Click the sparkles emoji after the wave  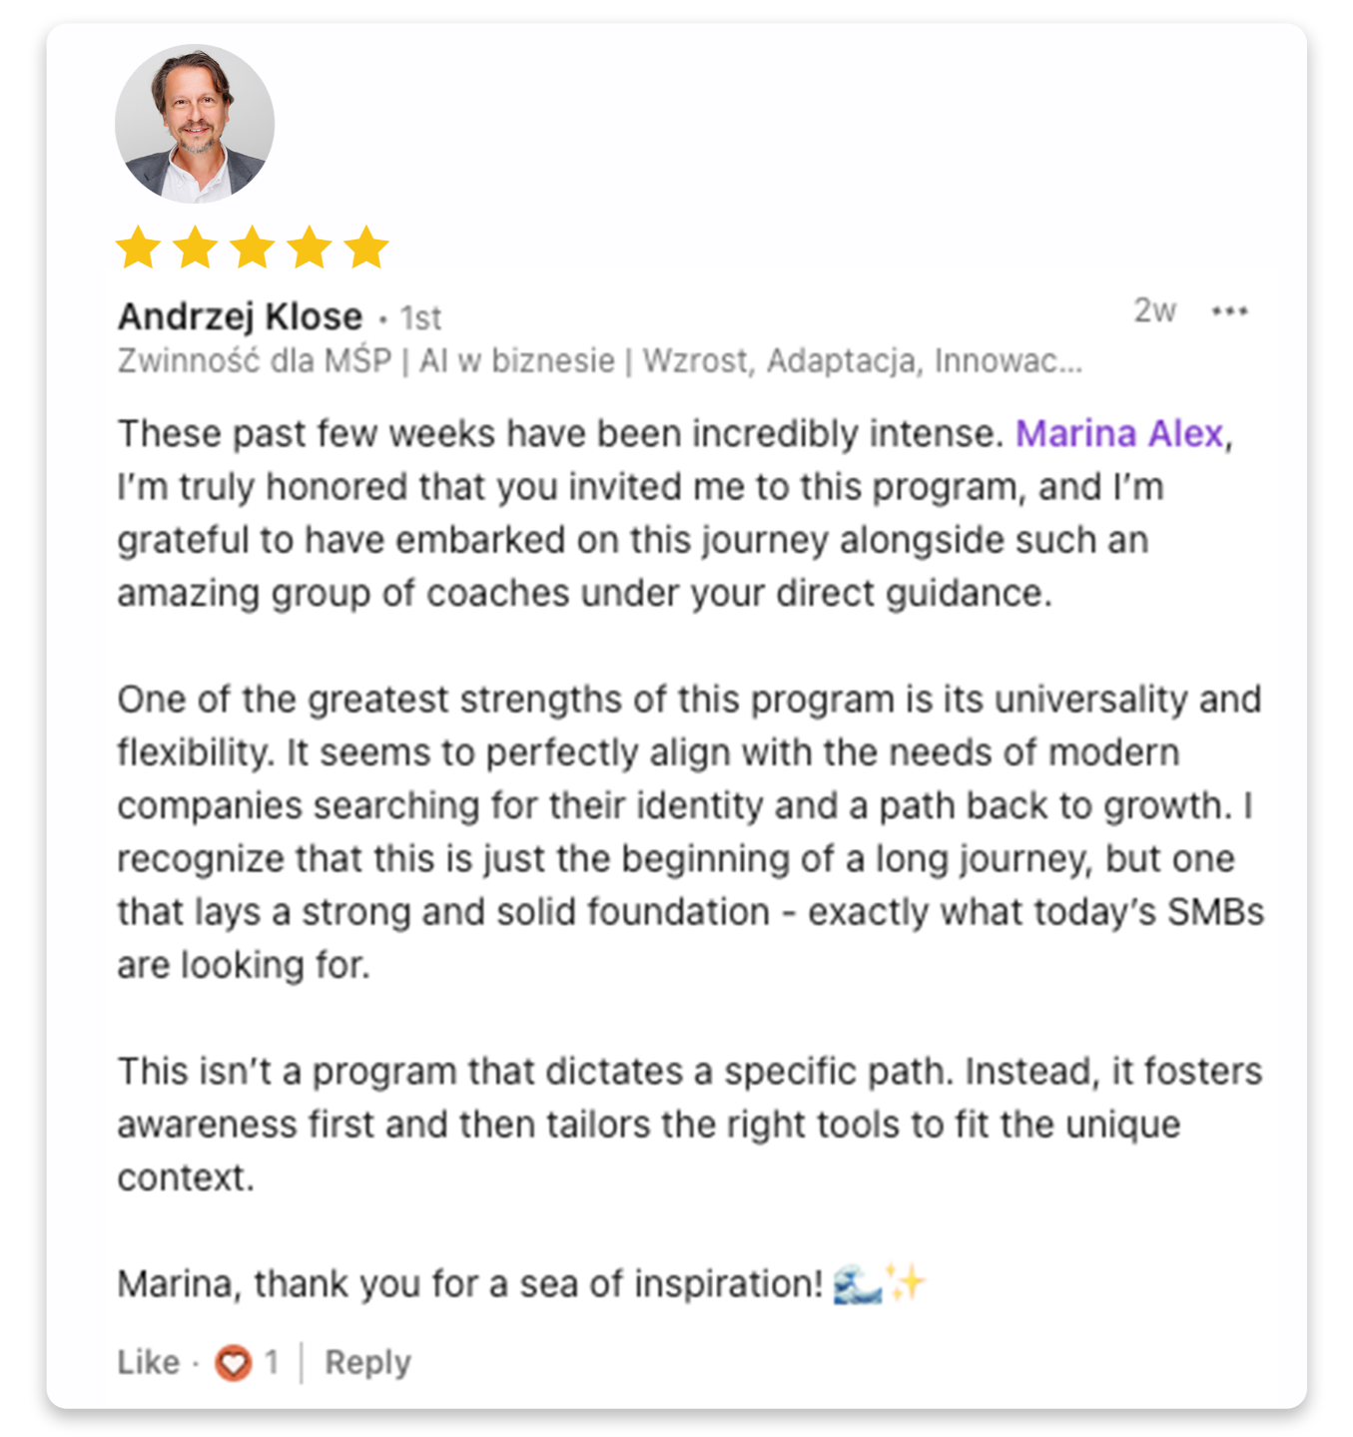coord(907,1282)
